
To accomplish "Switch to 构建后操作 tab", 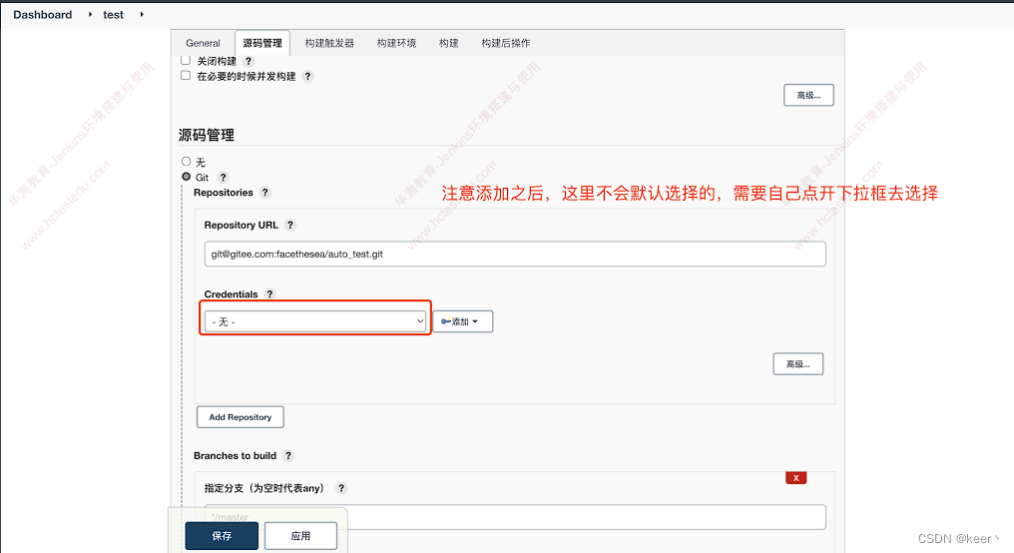I will (506, 43).
